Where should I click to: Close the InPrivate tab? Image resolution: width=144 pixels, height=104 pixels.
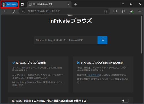tap(69, 5)
